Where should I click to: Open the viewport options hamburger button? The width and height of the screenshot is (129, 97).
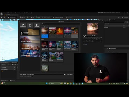click(x=2, y=20)
